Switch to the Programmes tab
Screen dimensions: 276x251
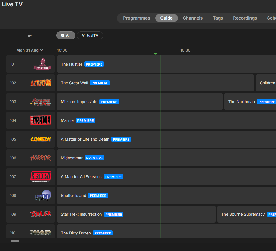137,18
